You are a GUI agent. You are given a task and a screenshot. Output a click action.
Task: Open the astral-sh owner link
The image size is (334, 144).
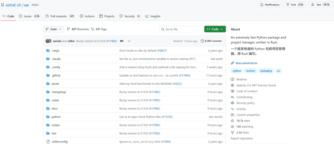(13, 5)
